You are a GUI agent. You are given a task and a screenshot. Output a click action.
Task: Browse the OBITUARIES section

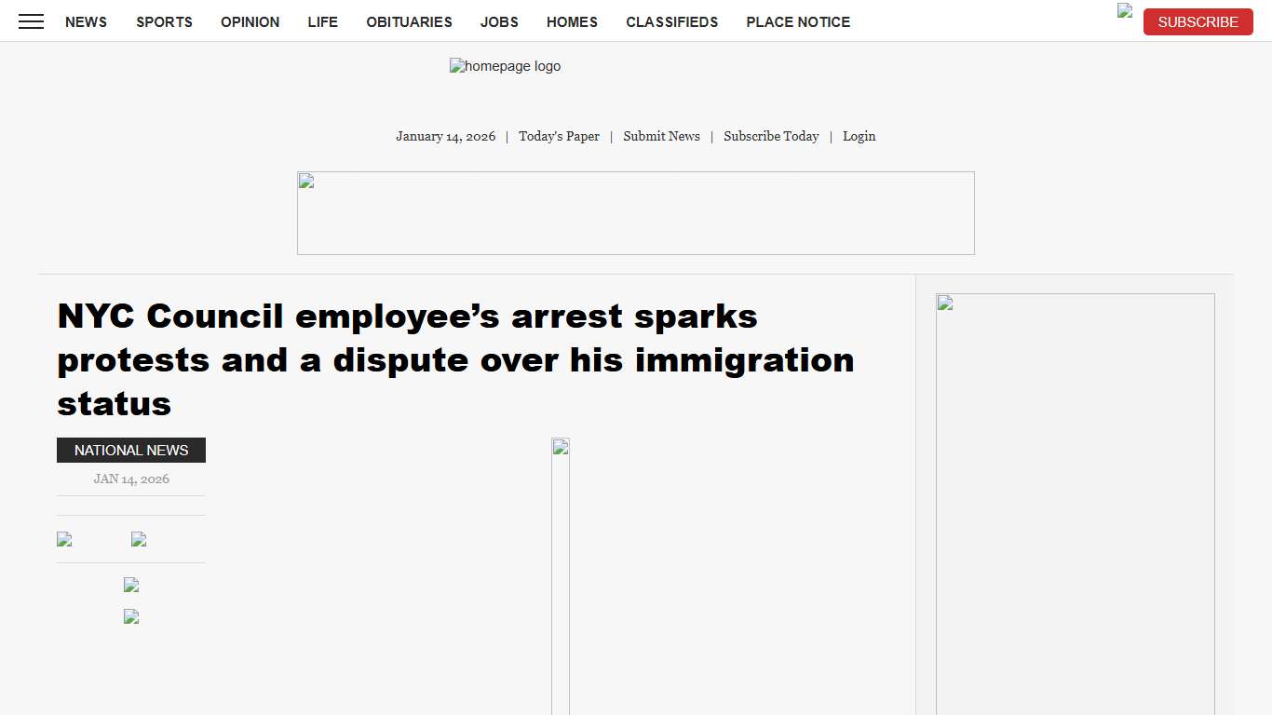click(x=409, y=21)
